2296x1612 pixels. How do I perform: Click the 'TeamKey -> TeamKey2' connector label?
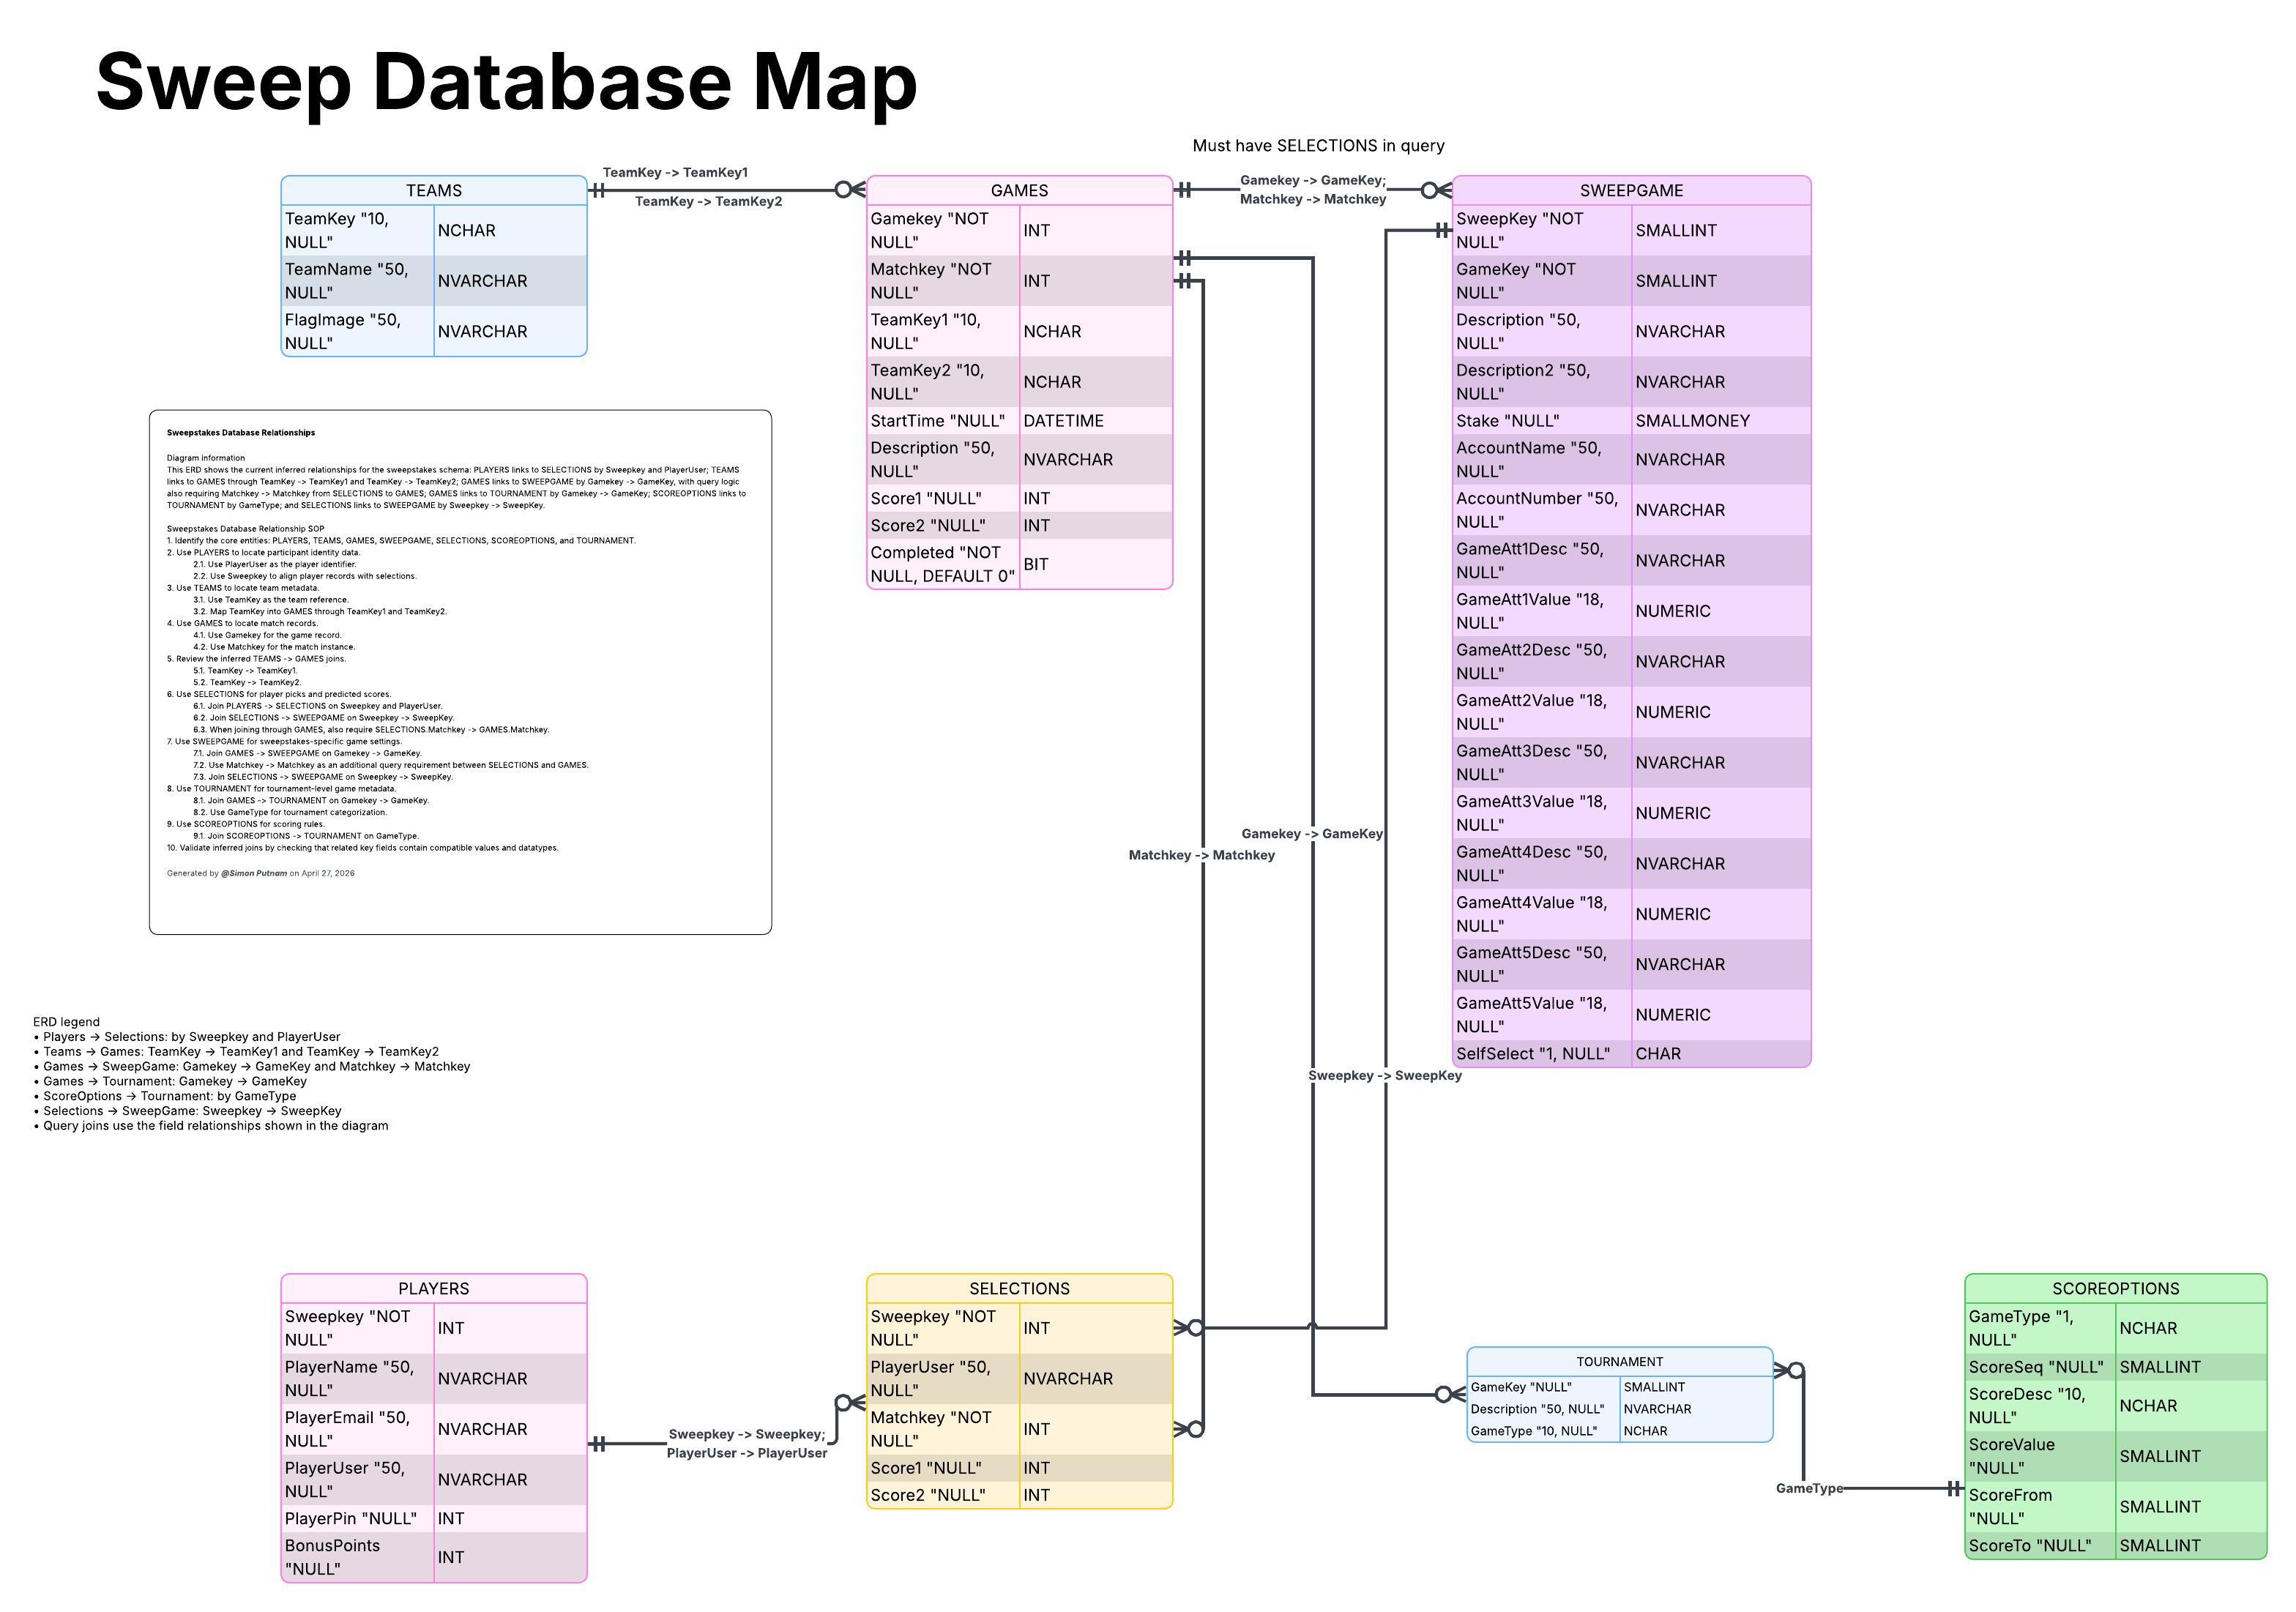pyautogui.click(x=708, y=201)
